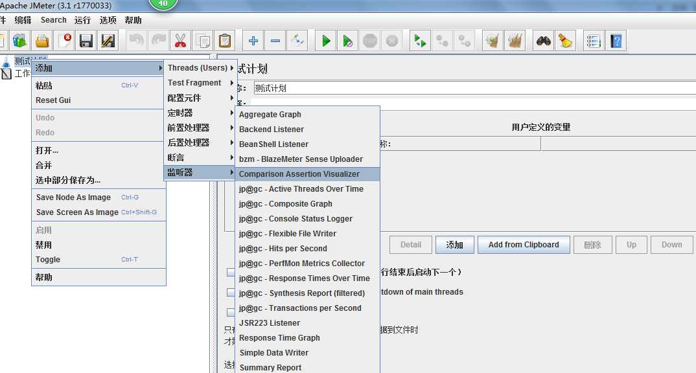
Task: Click the Up button
Action: click(x=632, y=245)
